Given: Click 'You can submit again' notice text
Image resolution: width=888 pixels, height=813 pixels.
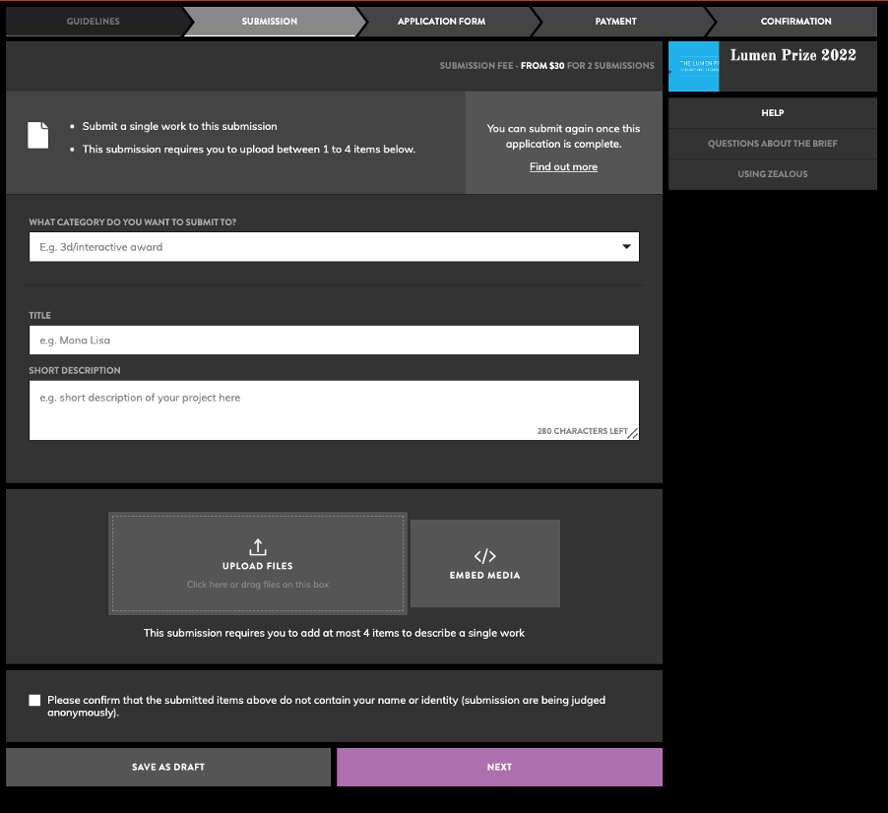Looking at the screenshot, I should point(563,137).
